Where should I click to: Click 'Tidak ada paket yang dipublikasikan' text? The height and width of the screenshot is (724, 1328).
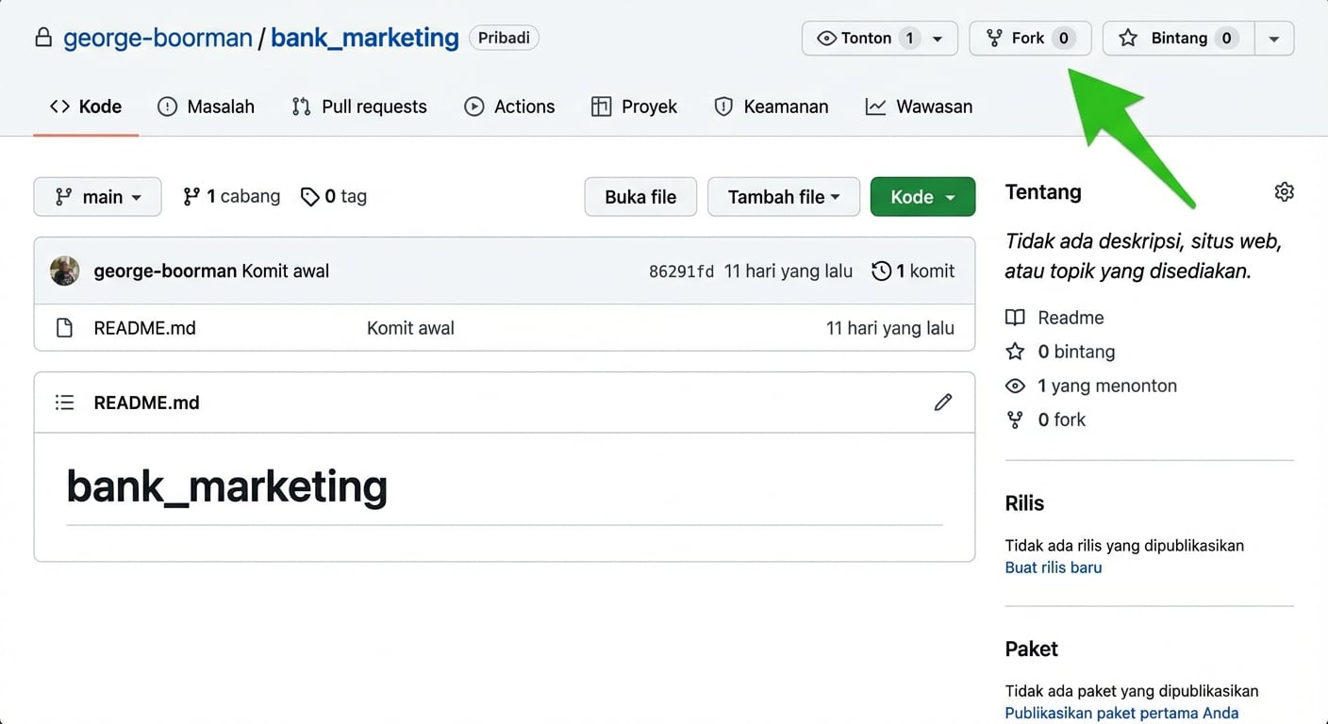(x=1132, y=691)
